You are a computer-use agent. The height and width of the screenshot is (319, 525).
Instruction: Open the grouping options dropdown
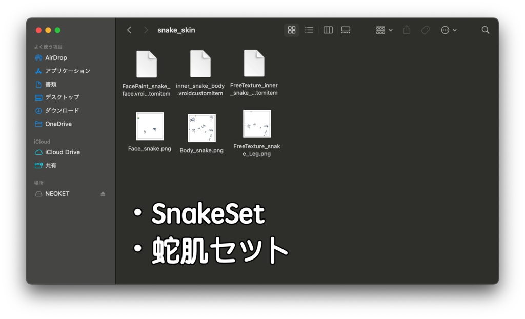point(383,30)
